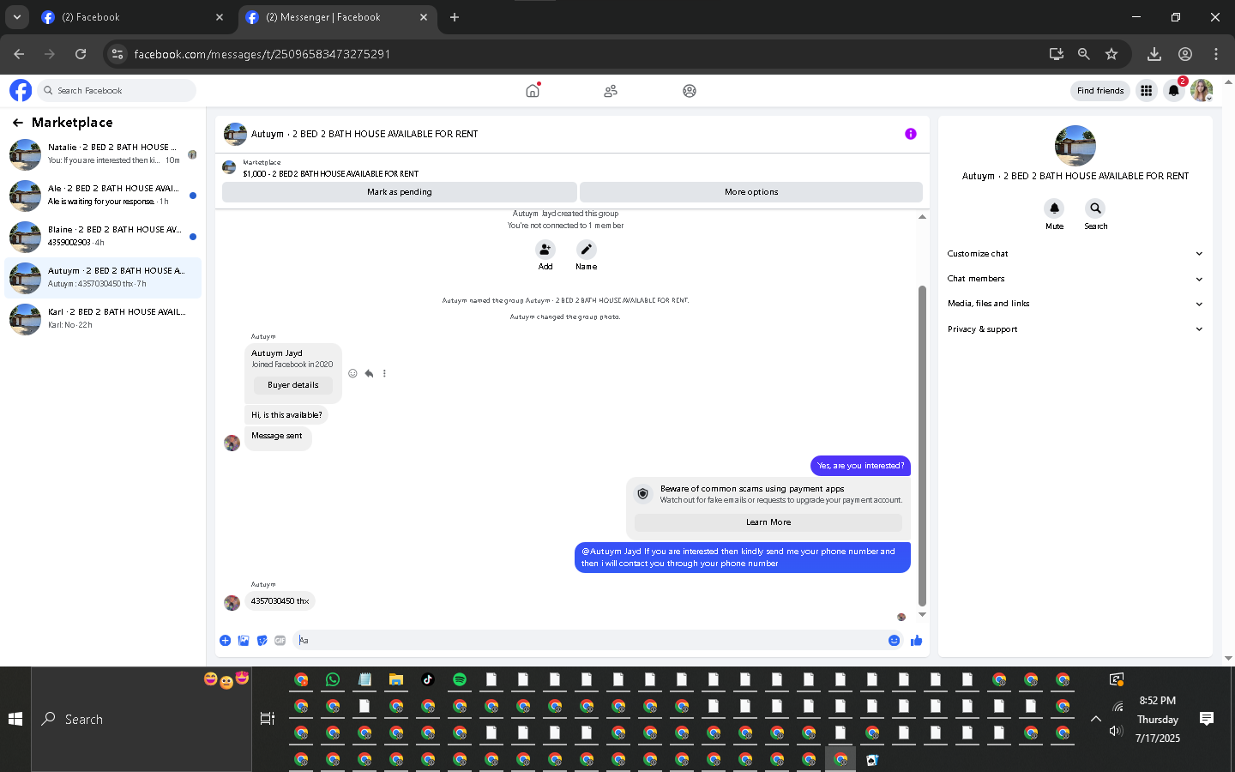Screen dimensions: 1235x772
Task: Open the Facebook menu grid icon
Action: (x=1146, y=90)
